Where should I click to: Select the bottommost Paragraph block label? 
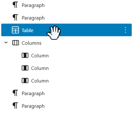33,106
